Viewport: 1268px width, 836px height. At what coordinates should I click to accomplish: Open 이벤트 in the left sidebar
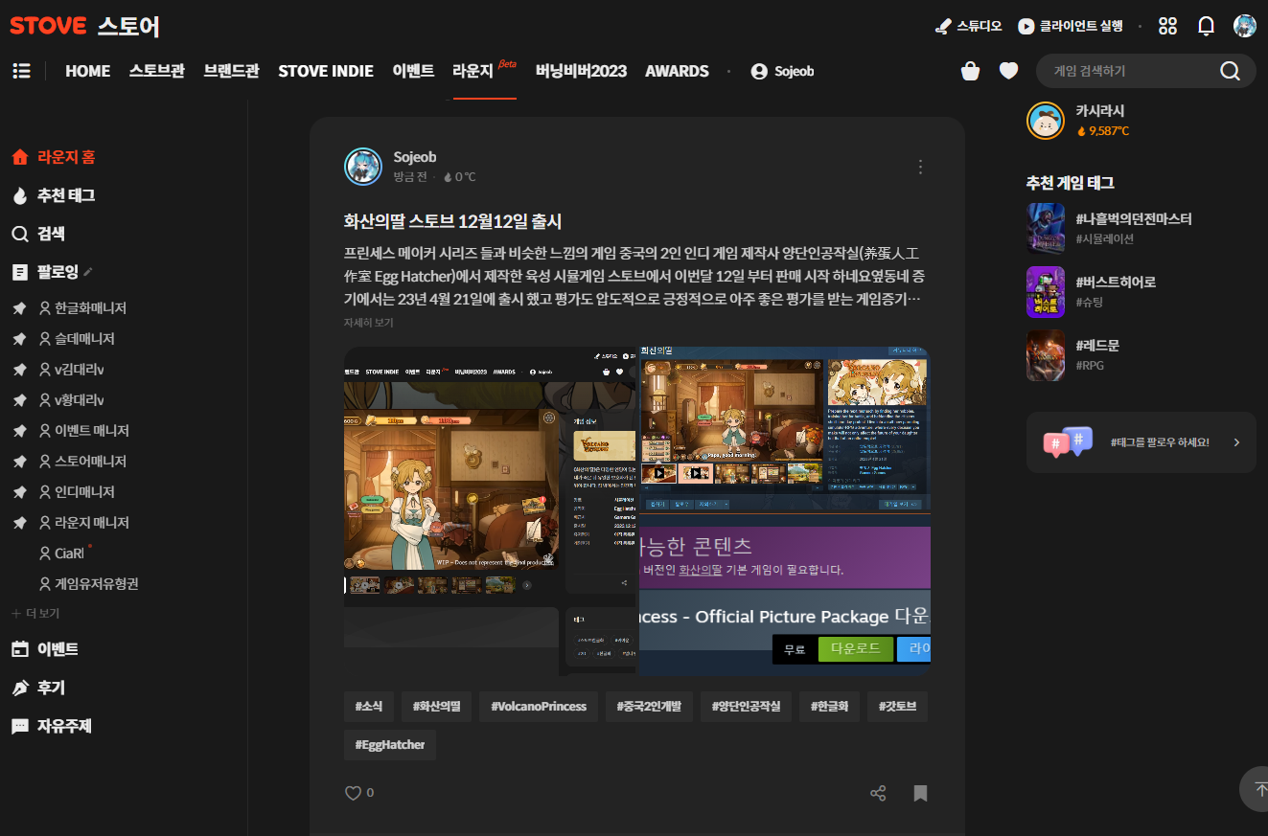coord(45,649)
